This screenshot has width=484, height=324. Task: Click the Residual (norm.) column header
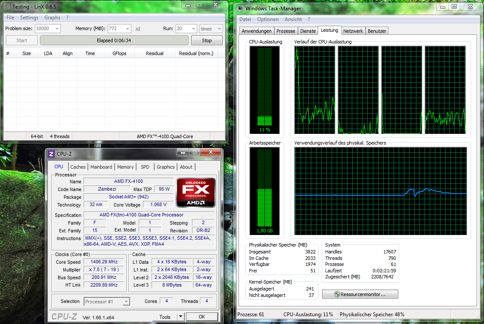click(x=196, y=53)
